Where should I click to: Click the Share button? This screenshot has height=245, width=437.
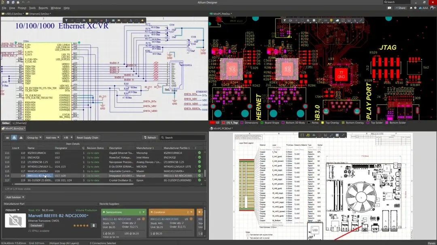tap(401, 8)
